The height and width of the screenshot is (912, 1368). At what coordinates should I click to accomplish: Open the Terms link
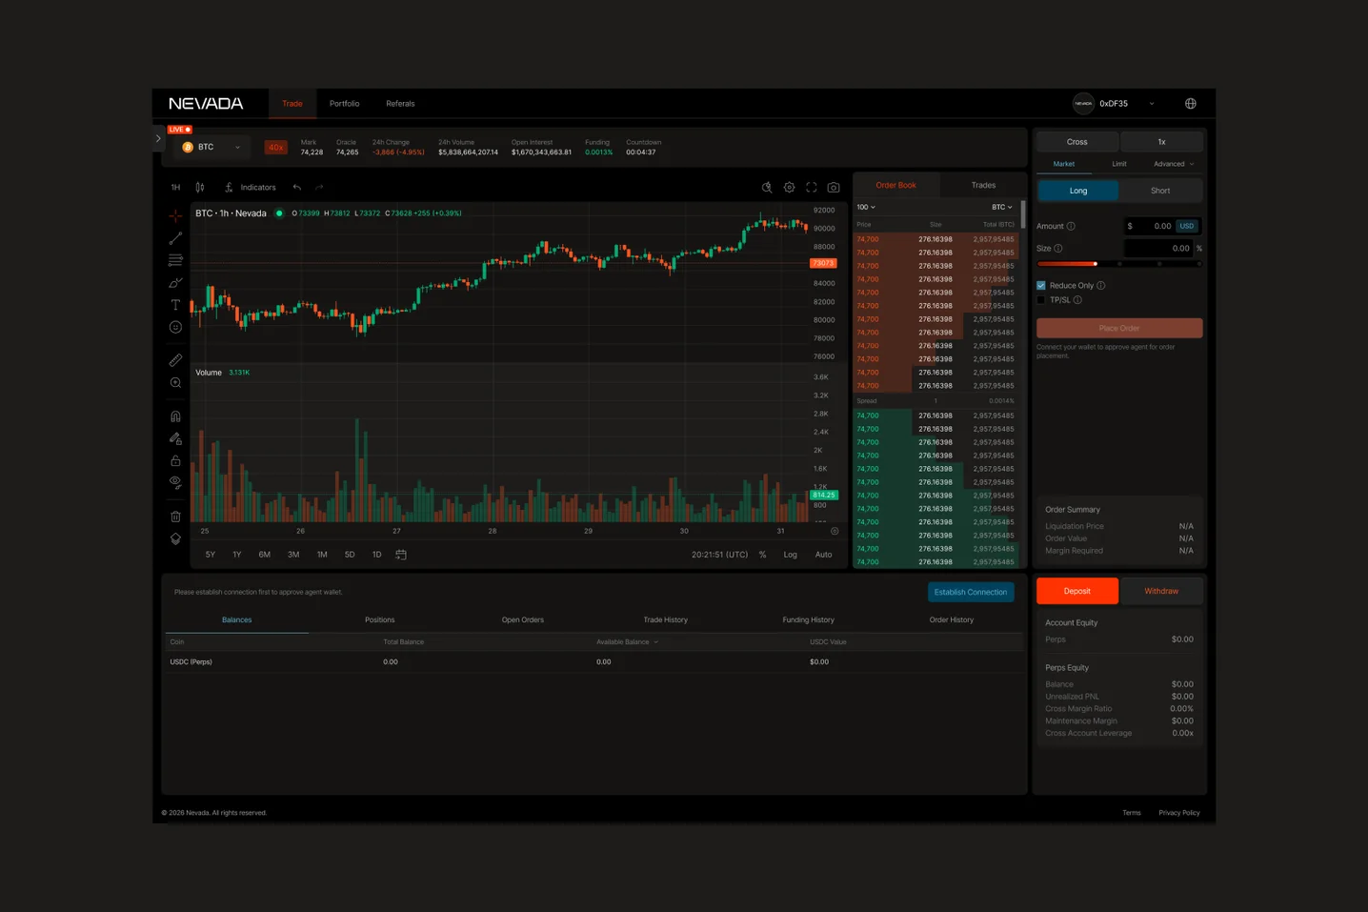point(1132,813)
